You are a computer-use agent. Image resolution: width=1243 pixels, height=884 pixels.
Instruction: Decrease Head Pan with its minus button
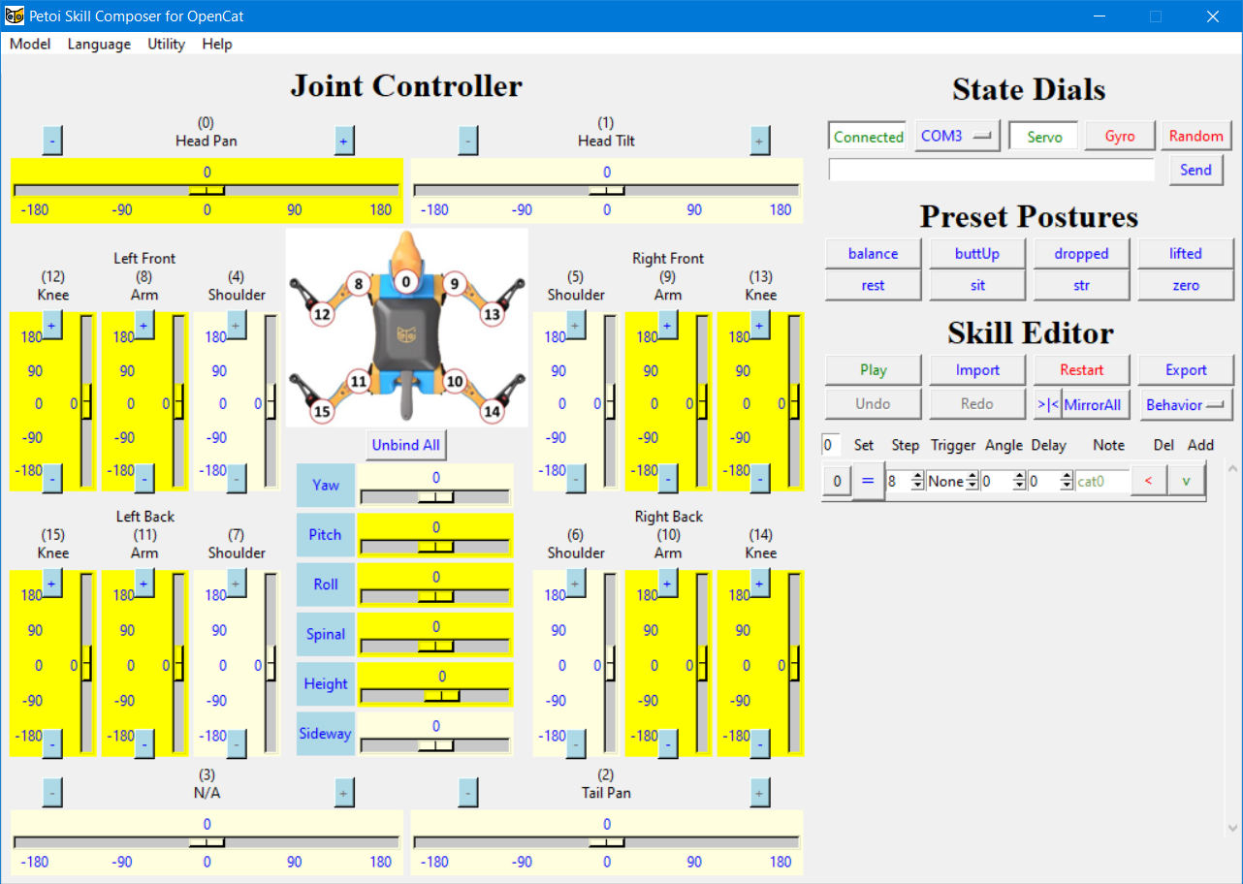53,141
